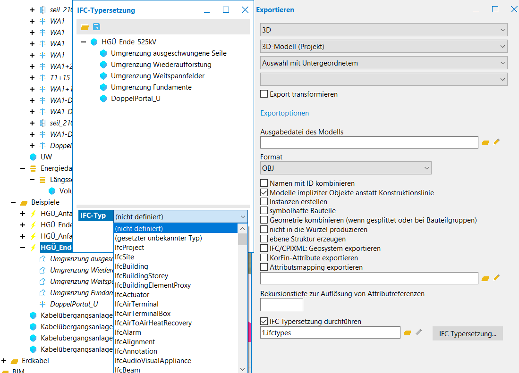519x373 pixels.
Task: Click the IFC Typersetzung... button
Action: tap(467, 333)
